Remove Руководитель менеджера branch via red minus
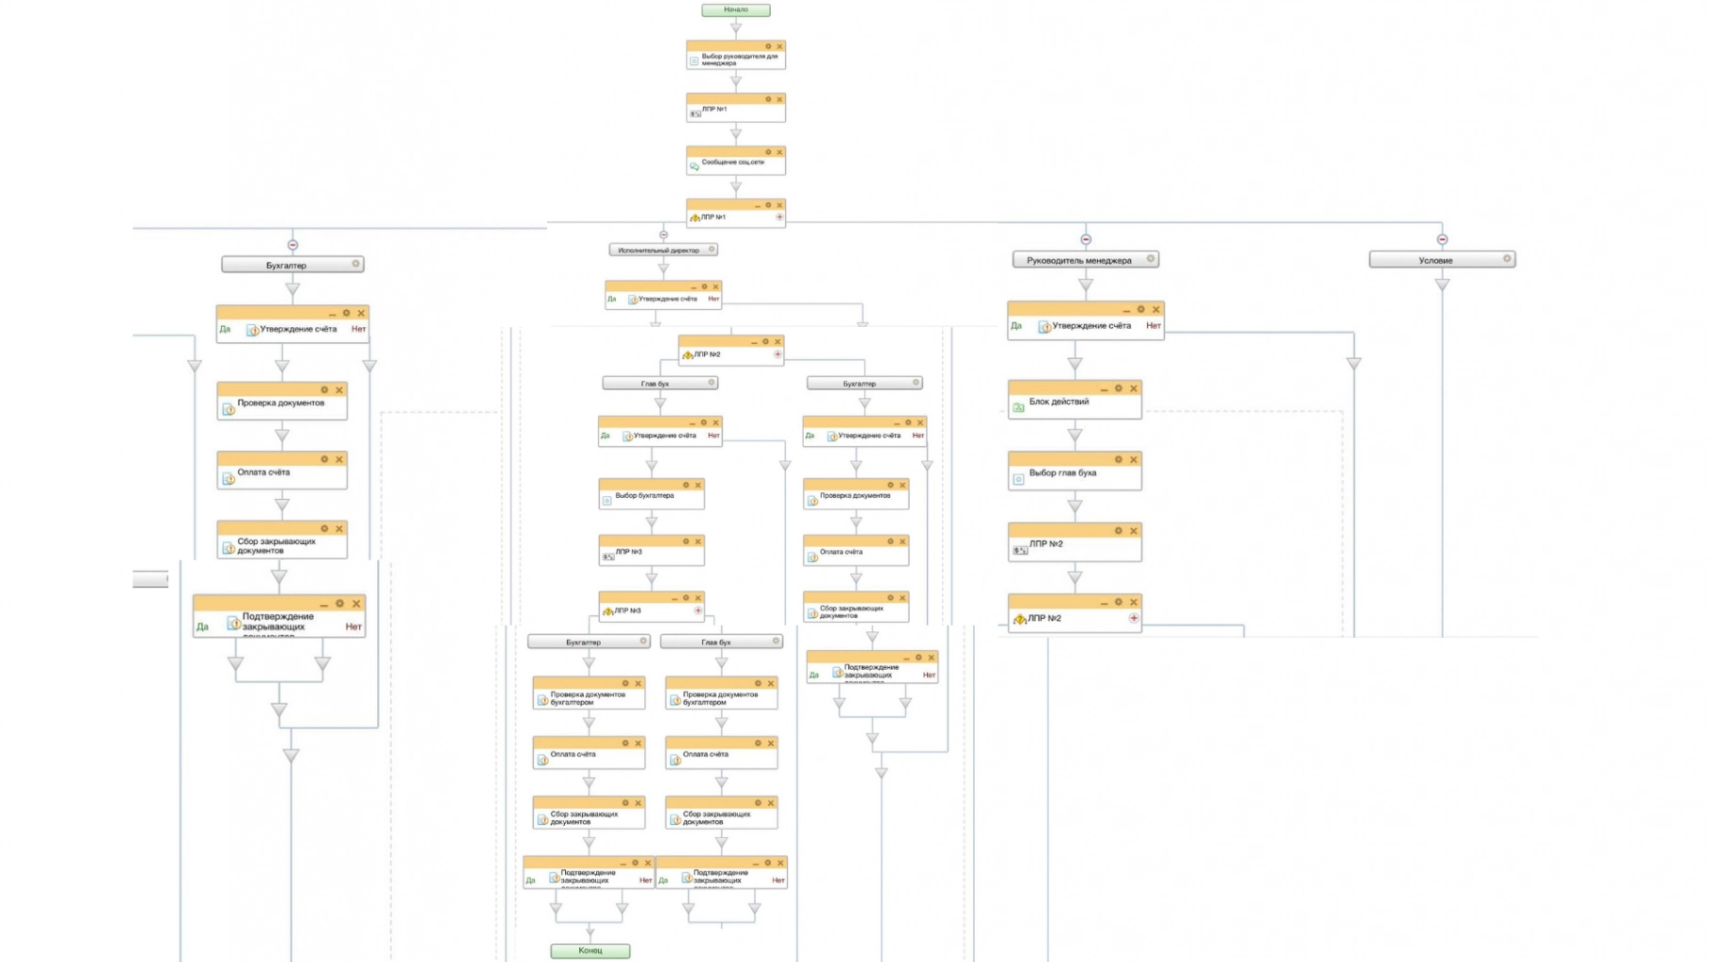Screen dimensions: 1711x962 (1086, 240)
